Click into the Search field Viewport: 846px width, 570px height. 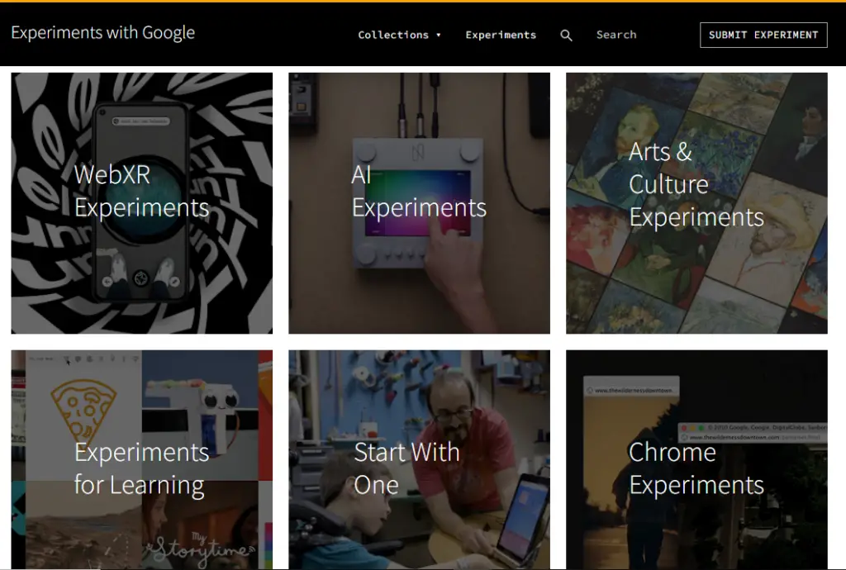(x=616, y=35)
